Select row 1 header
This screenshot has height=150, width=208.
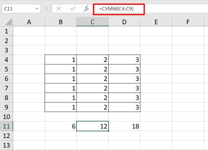[x=7, y=31]
